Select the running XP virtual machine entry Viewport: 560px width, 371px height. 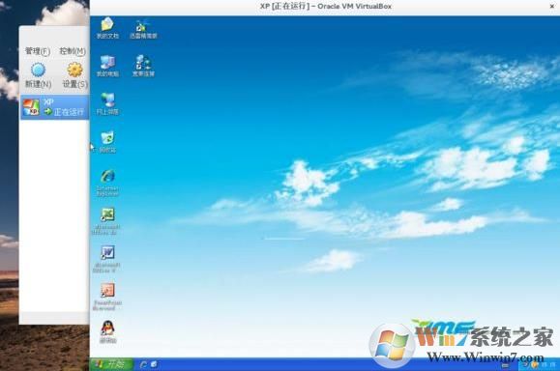click(54, 107)
